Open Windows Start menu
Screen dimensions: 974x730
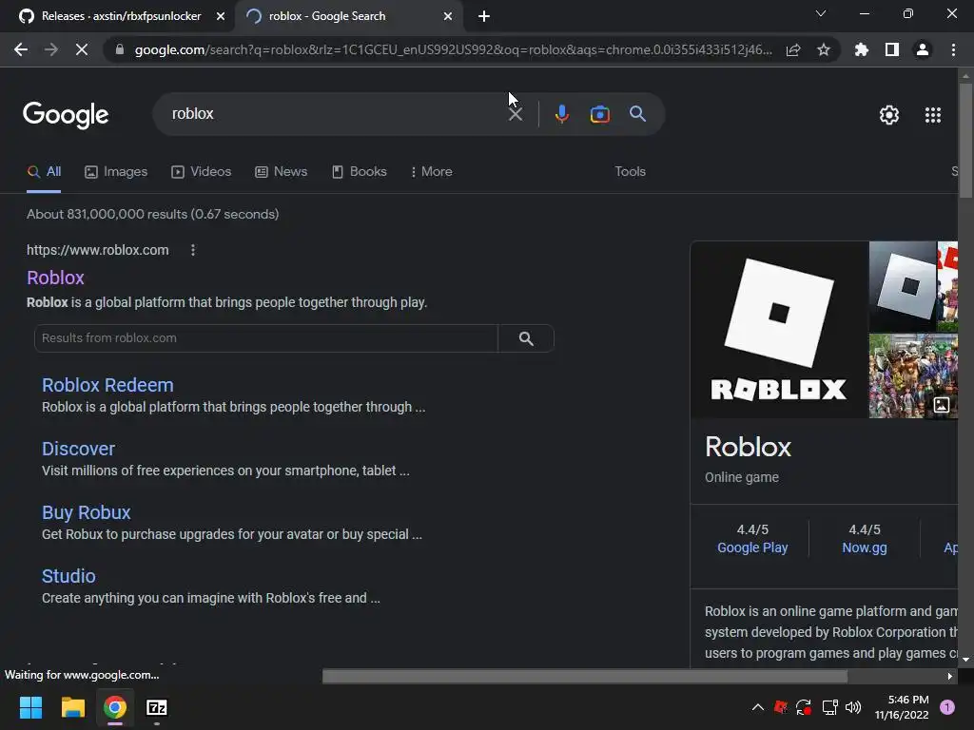tap(30, 707)
